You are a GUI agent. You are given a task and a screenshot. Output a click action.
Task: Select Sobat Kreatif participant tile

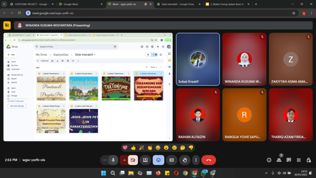pos(198,59)
